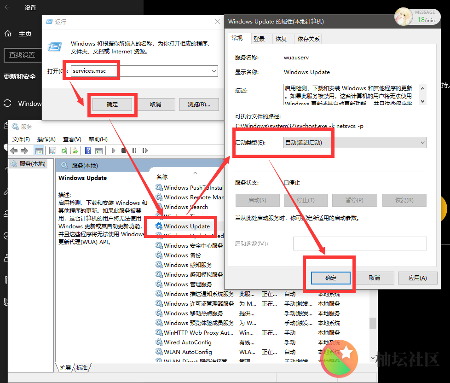
Task: Click gear icon beside Windows Search
Action: click(x=159, y=207)
